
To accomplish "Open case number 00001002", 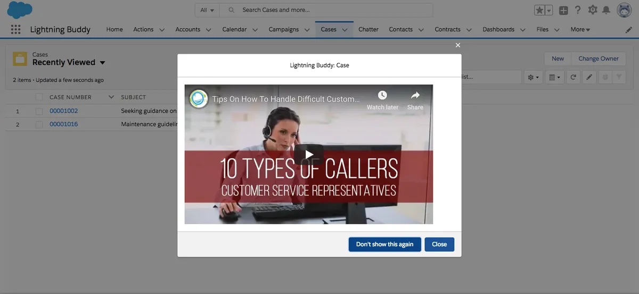I will 63,111.
